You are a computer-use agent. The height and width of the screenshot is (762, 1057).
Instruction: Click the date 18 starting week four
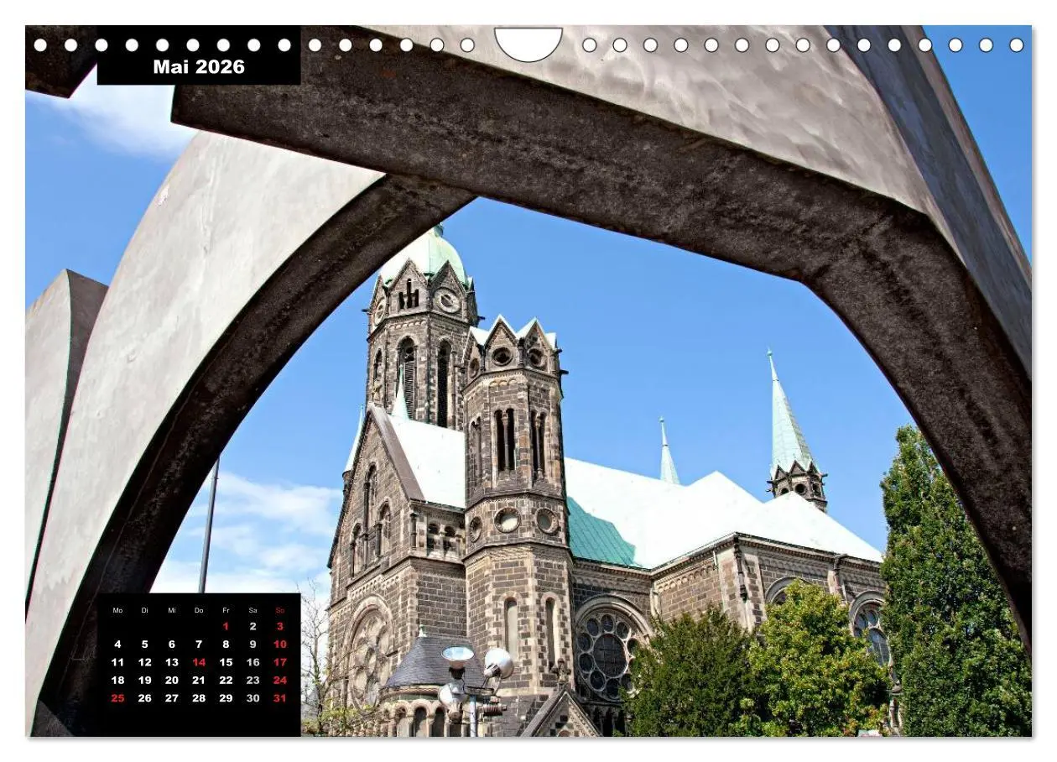pos(117,680)
